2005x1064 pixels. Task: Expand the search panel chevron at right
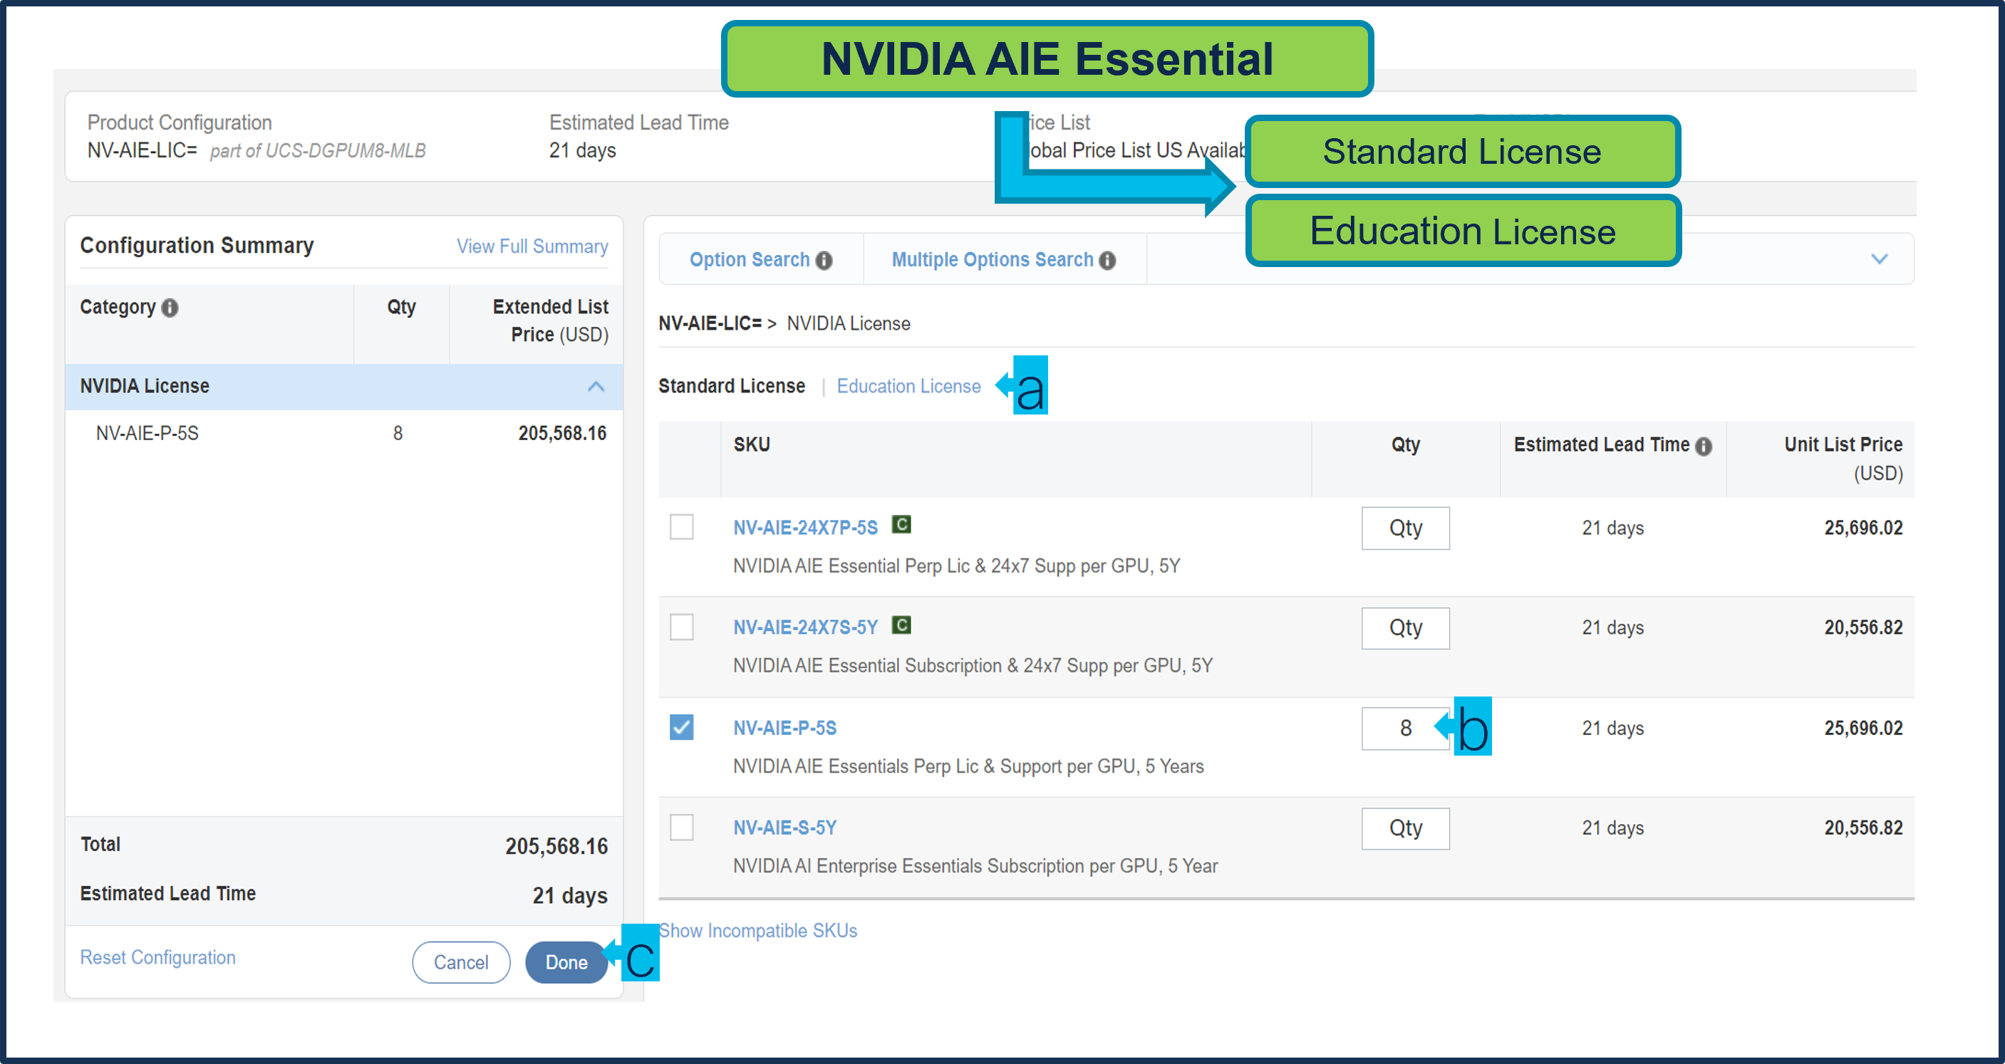click(x=1879, y=259)
